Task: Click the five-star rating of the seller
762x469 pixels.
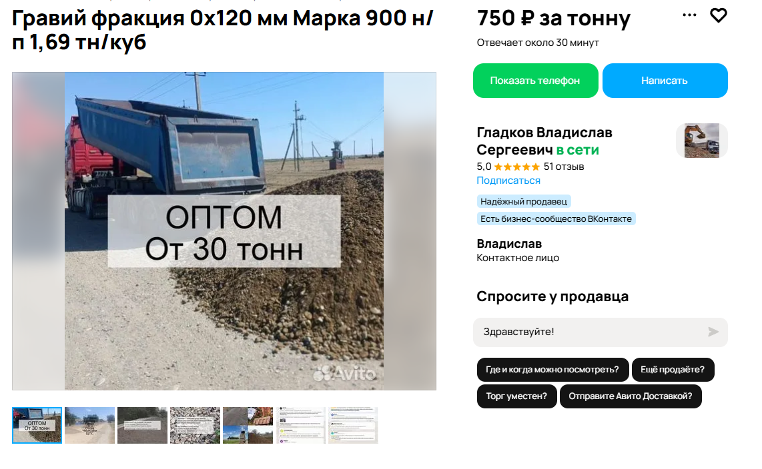Action: point(516,167)
